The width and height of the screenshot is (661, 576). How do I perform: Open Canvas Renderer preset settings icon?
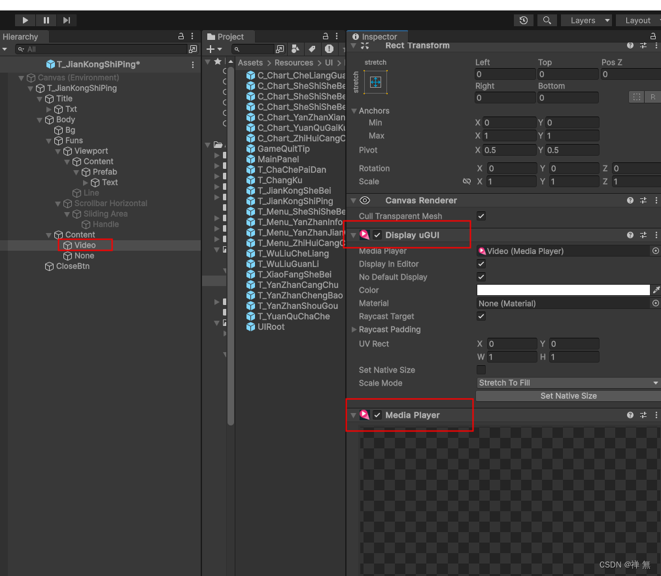tap(643, 200)
